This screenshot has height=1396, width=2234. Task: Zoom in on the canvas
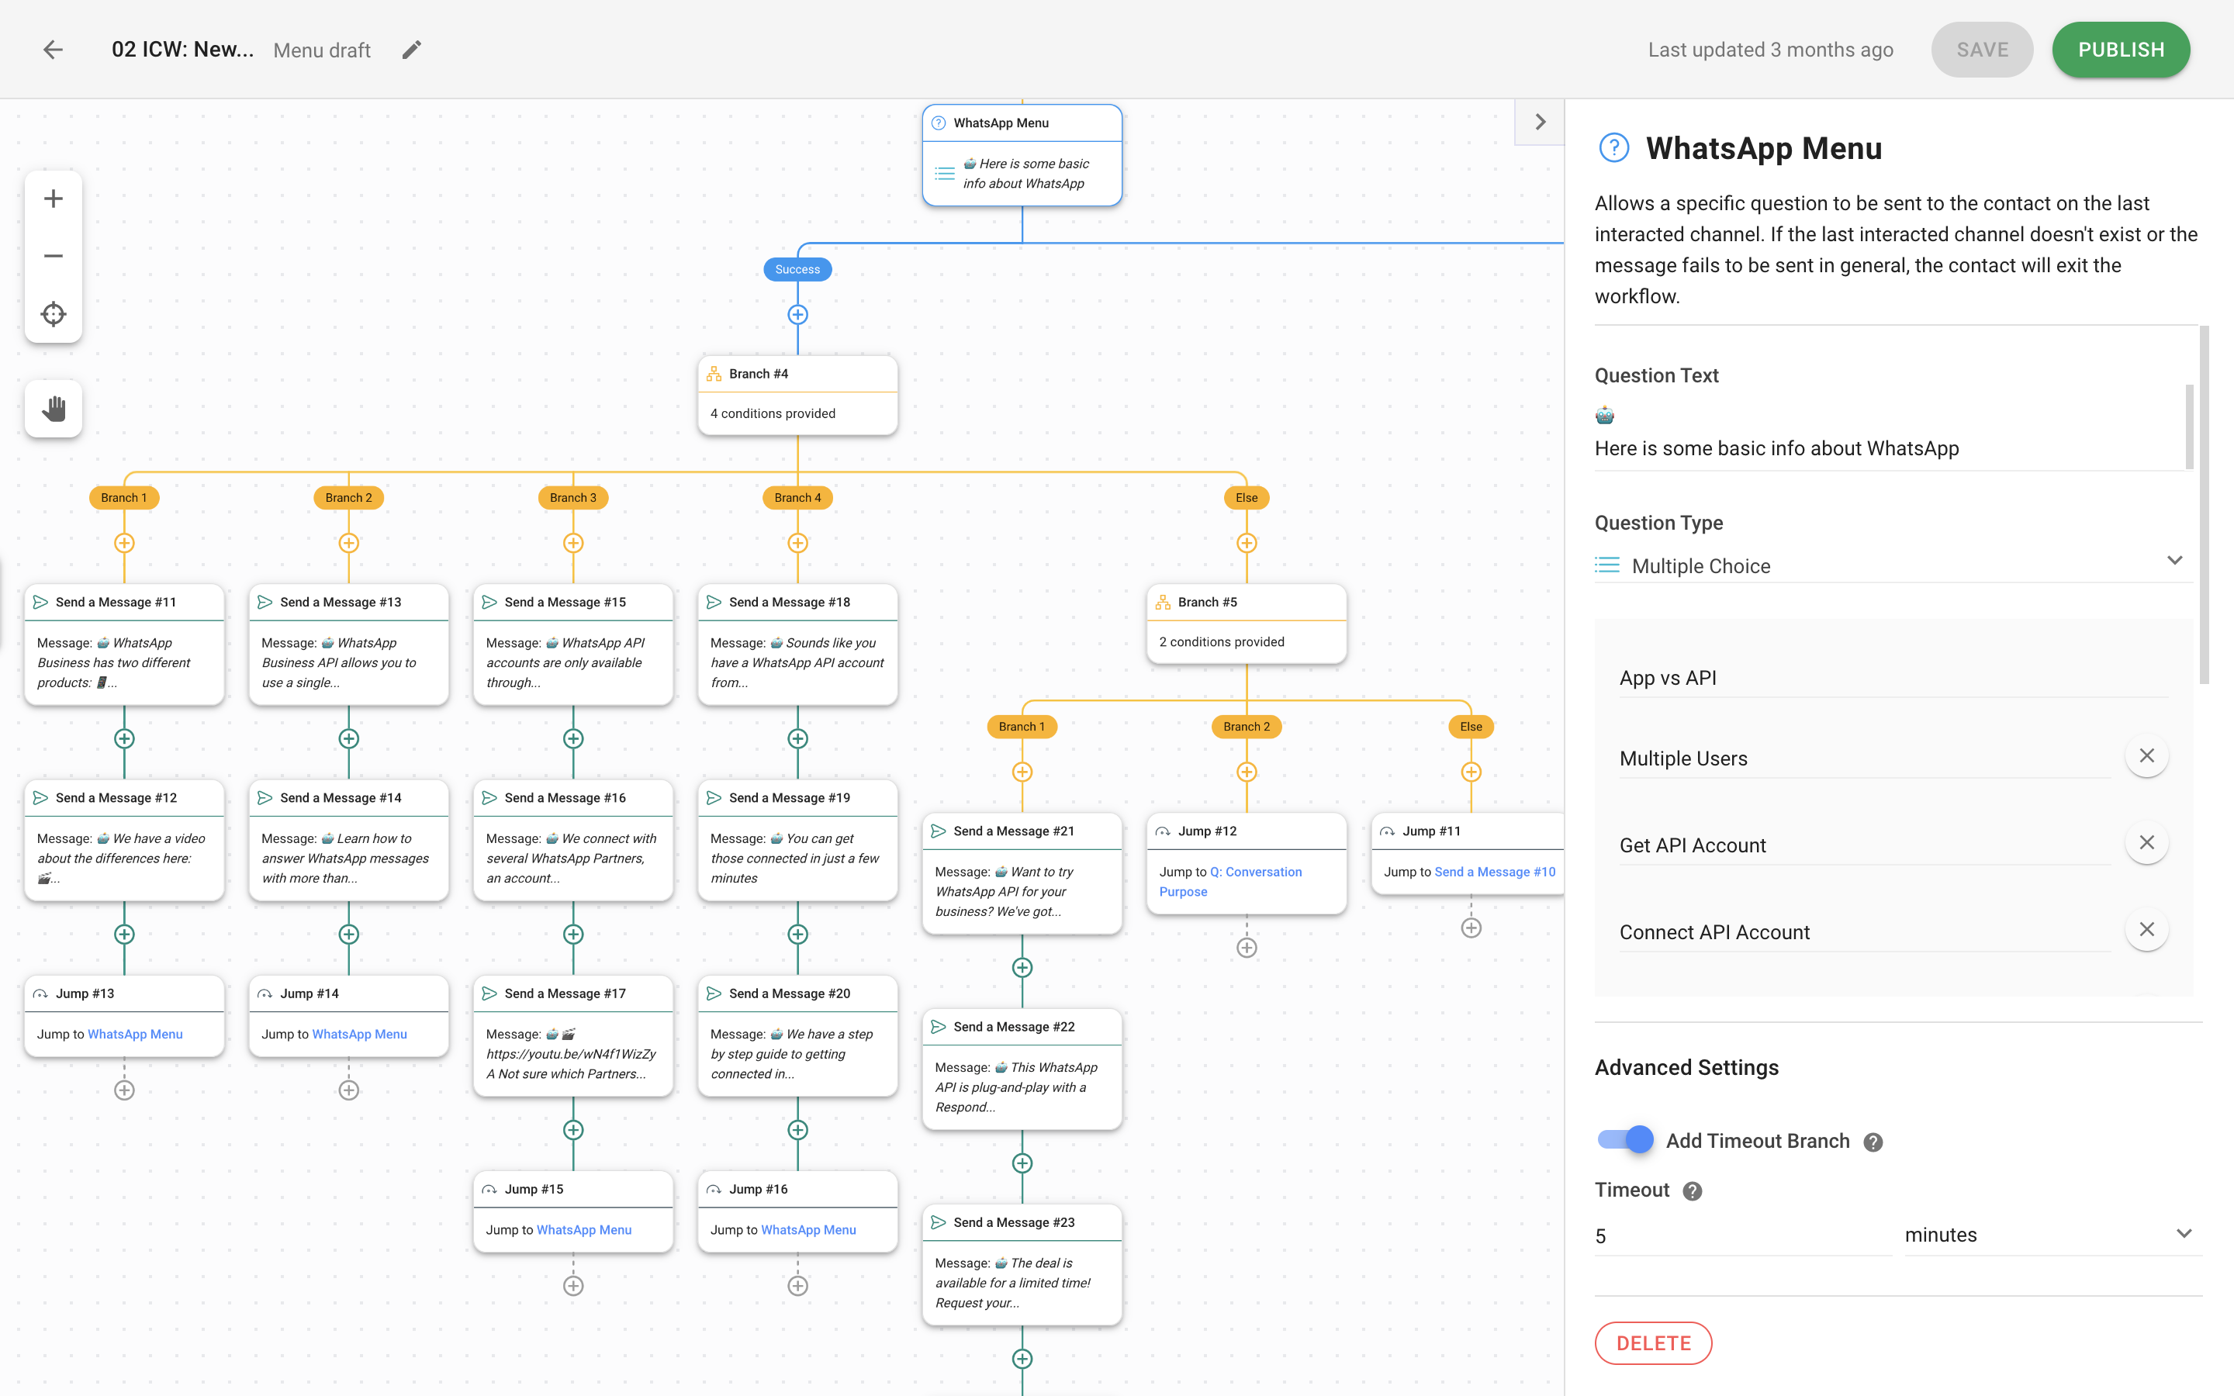tap(54, 199)
